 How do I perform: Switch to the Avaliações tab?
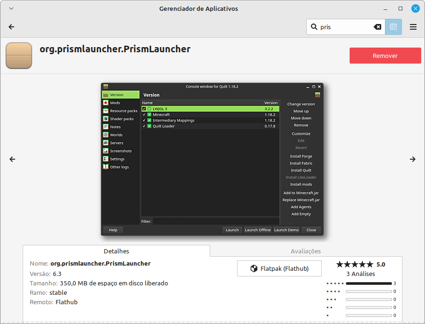click(x=306, y=251)
